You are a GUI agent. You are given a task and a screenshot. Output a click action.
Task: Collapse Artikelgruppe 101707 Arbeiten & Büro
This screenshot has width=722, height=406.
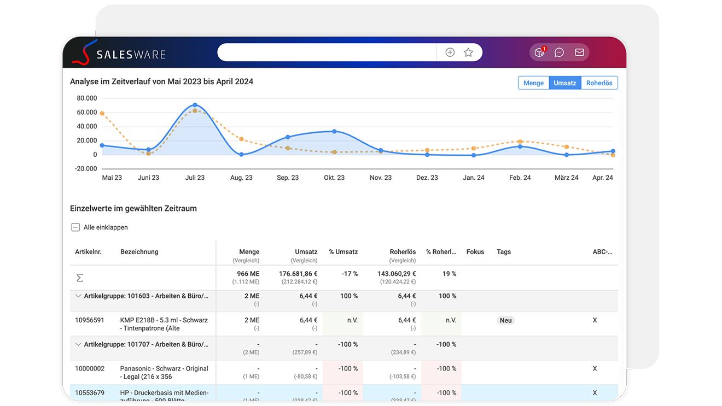point(78,344)
